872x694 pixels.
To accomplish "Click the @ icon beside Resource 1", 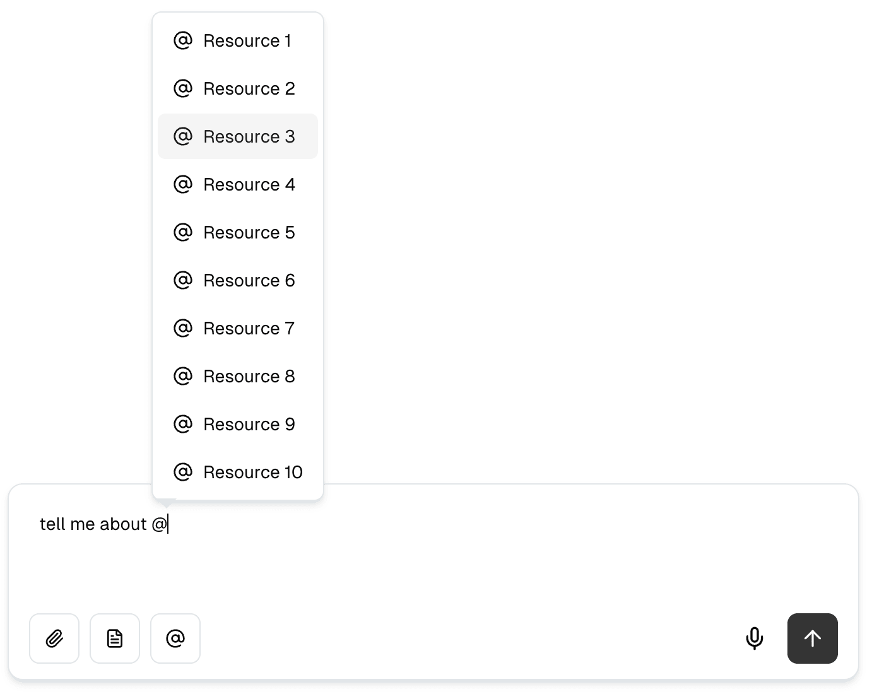I will click(182, 40).
